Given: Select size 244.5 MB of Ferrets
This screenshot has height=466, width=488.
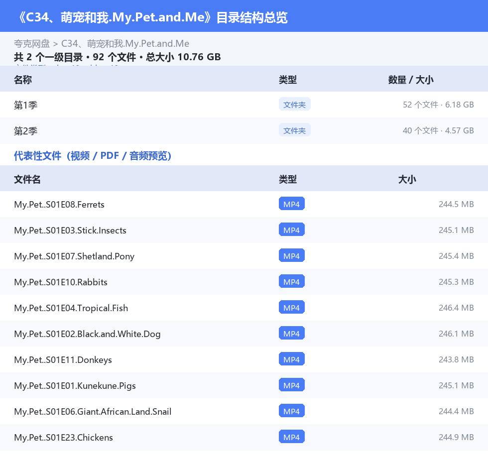Looking at the screenshot, I should (x=456, y=204).
